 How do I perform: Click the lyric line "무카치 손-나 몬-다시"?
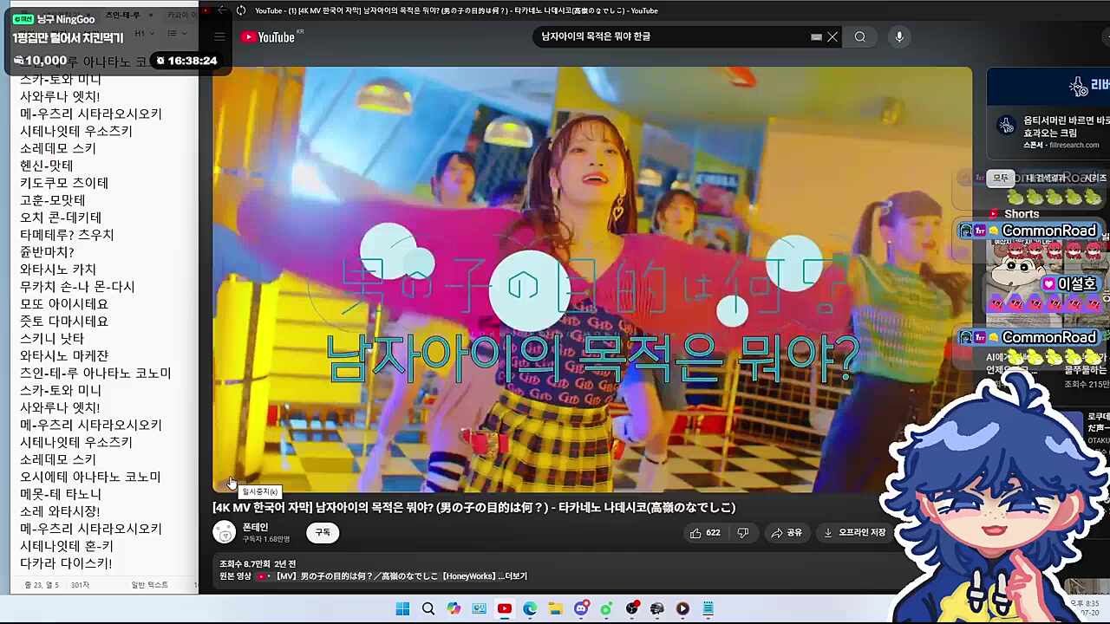click(x=77, y=287)
